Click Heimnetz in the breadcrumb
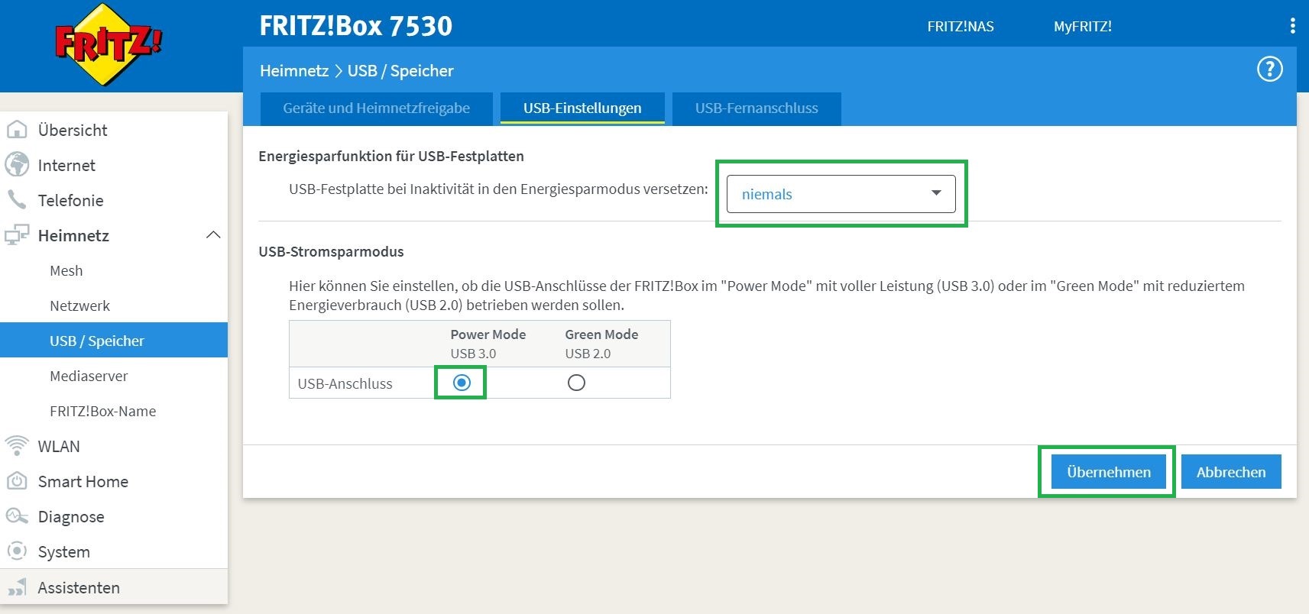This screenshot has width=1309, height=614. coord(294,71)
